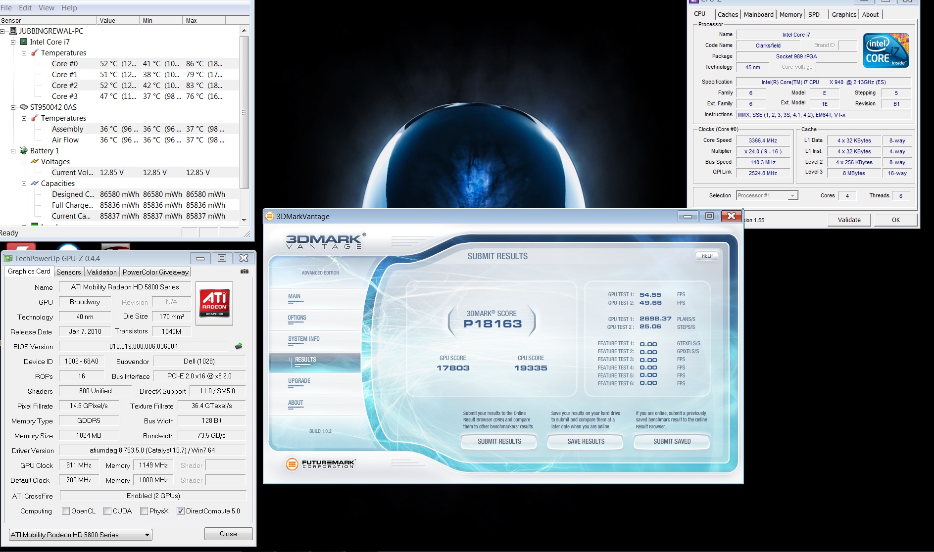Click the 3DMarkVantage title bar icon
934x552 pixels.
coord(270,216)
